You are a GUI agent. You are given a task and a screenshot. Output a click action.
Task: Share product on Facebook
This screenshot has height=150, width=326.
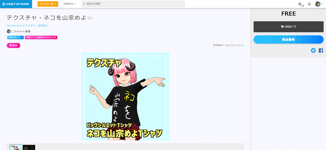321,51
